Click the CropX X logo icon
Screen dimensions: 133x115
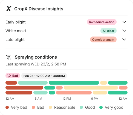(x=9, y=9)
